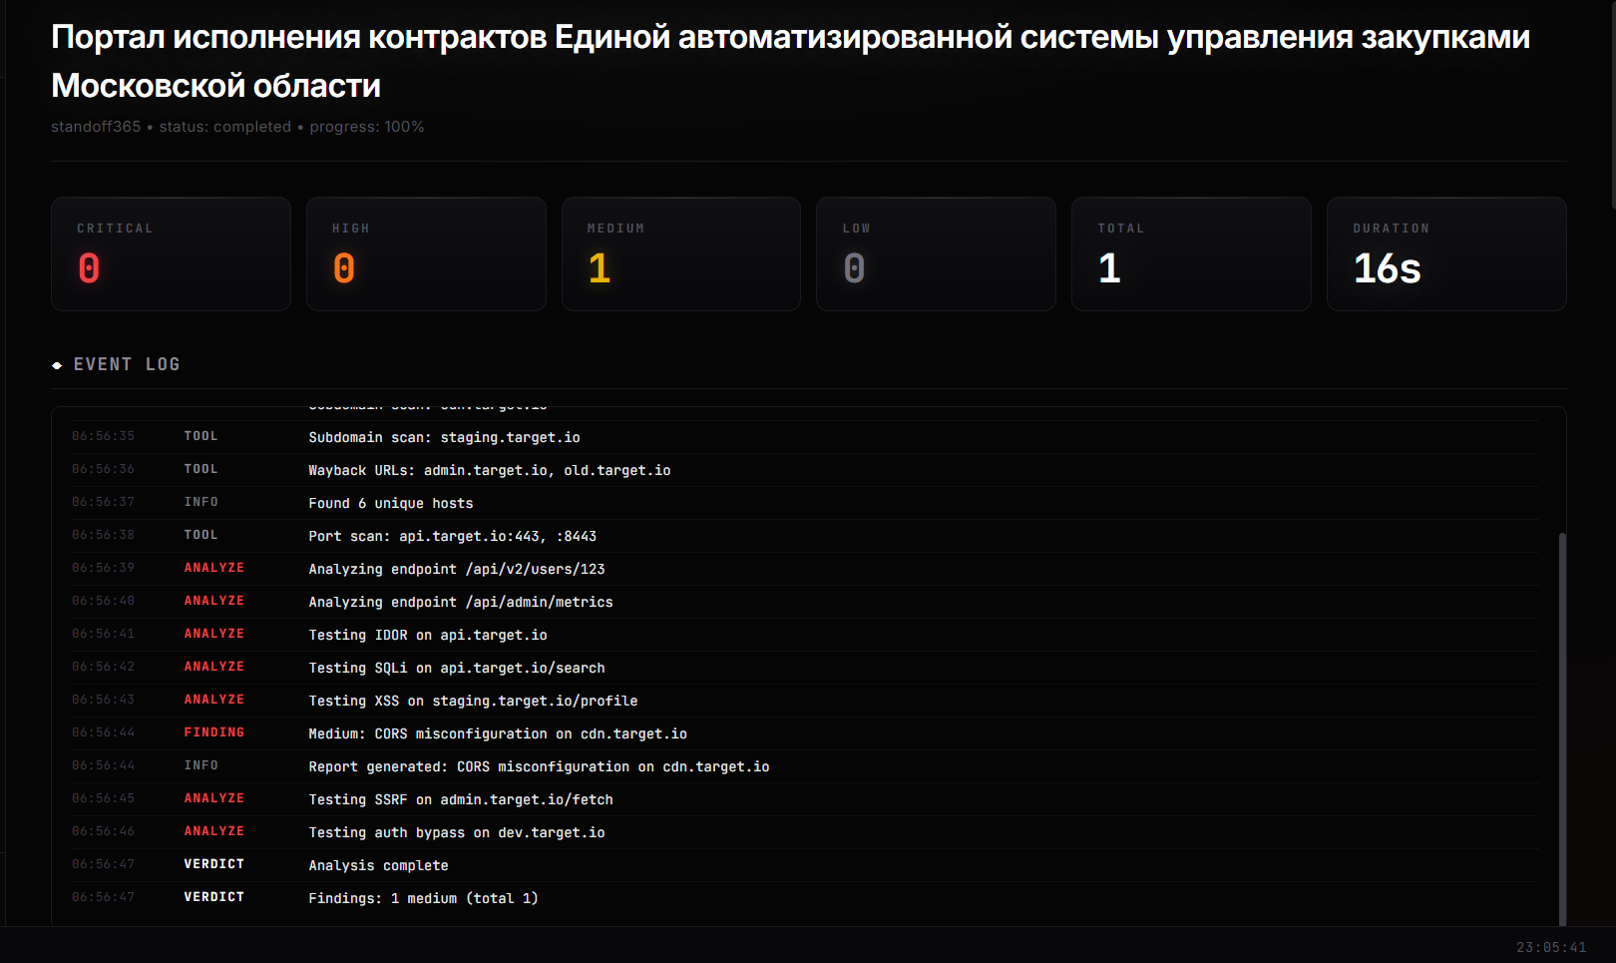Image resolution: width=1616 pixels, height=963 pixels.
Task: Click the clock 23:05:41 in bottom bar
Action: point(1551,947)
